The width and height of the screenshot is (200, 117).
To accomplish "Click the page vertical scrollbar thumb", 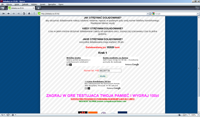I will (198, 68).
